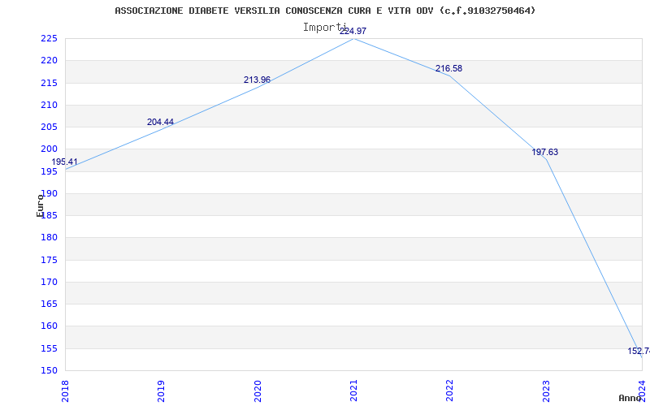Click the Anno x-axis label

coord(630,398)
